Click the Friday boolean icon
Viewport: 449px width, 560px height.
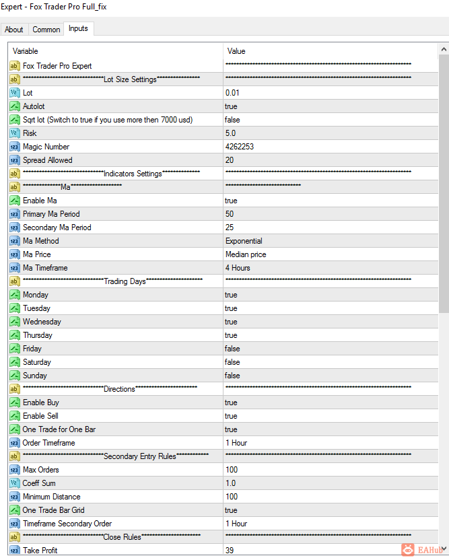15,349
